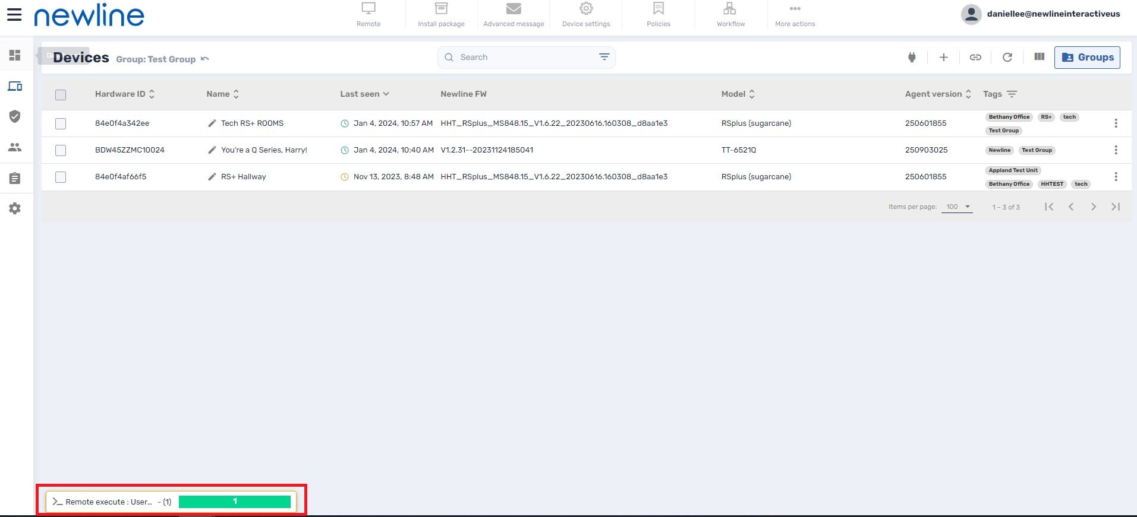The image size is (1137, 517).
Task: Focus the Search devices field
Action: [527, 58]
